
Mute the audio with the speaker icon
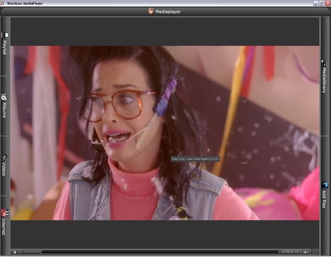point(306,252)
